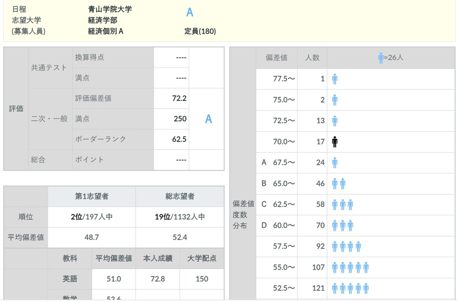Click the 共通テスト label
Viewport: 457px width, 302px height.
pos(49,68)
